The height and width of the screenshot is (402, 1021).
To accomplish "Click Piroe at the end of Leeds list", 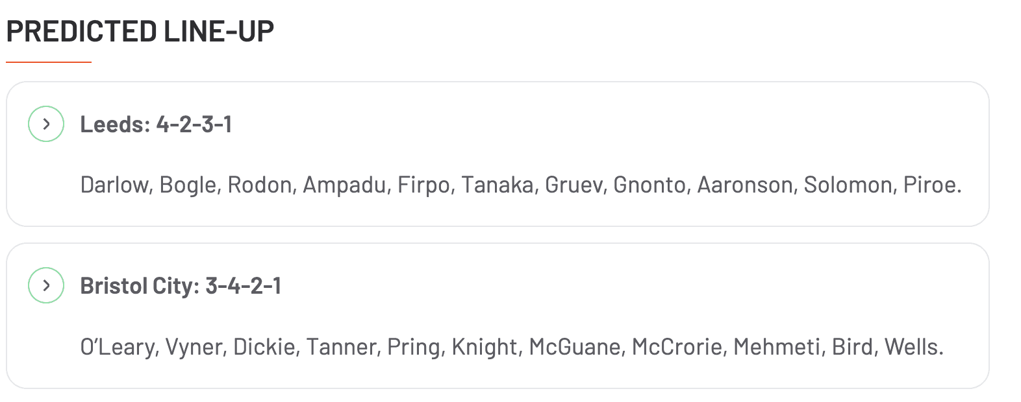I will 931,185.
